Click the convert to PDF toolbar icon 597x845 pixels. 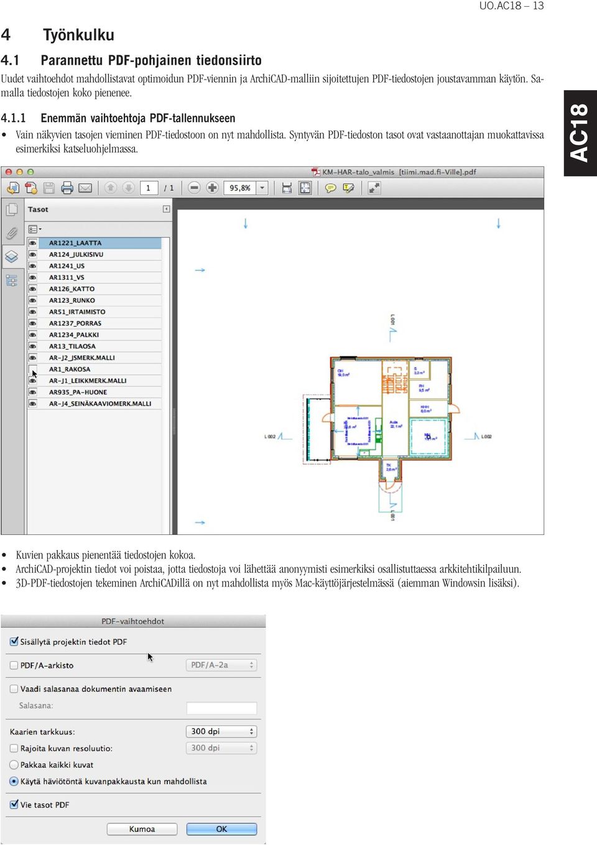tap(31, 188)
